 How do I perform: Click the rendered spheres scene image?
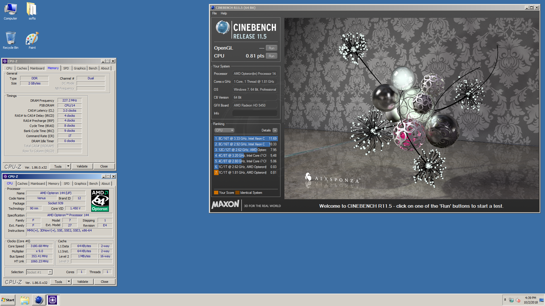pos(412,109)
